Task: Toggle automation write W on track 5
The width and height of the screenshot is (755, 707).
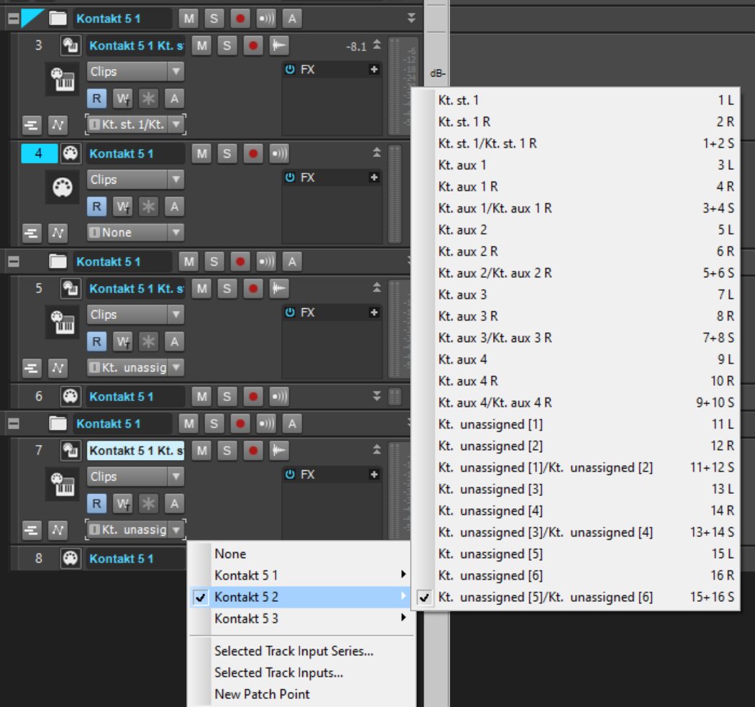Action: pos(123,341)
